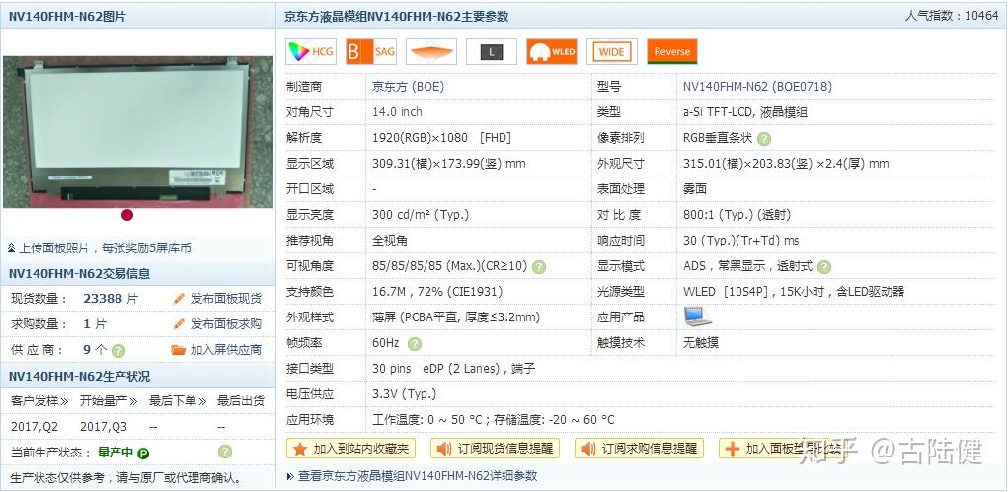The height and width of the screenshot is (492, 1008).
Task: Click the L landscape feature icon
Action: point(491,52)
